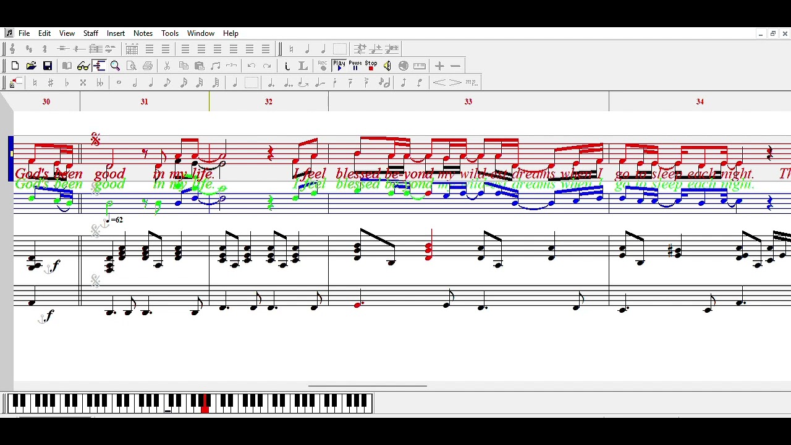Toggle the accent articulation
This screenshot has width=791, height=445.
tap(368, 83)
